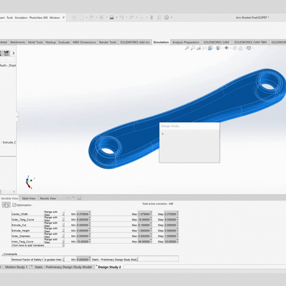The image size is (286, 286).
Task: Collapse the Constraints section
Action: (3, 254)
